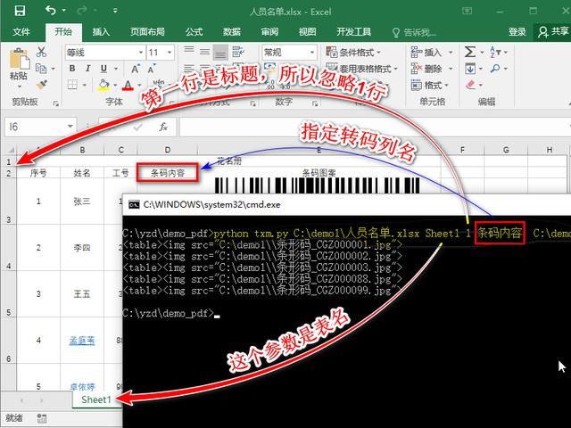Click the fx insert function icon
The height and width of the screenshot is (428, 571).
tap(163, 127)
